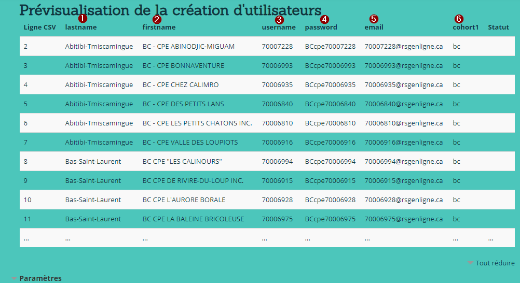The height and width of the screenshot is (283, 520).
Task: Click the triangle next to Paramètres
Action: pos(14,278)
